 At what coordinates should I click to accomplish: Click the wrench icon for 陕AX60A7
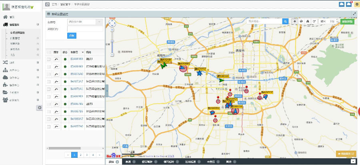56,119
